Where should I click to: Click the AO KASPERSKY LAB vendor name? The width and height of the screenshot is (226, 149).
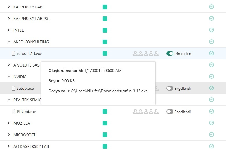click(x=31, y=146)
